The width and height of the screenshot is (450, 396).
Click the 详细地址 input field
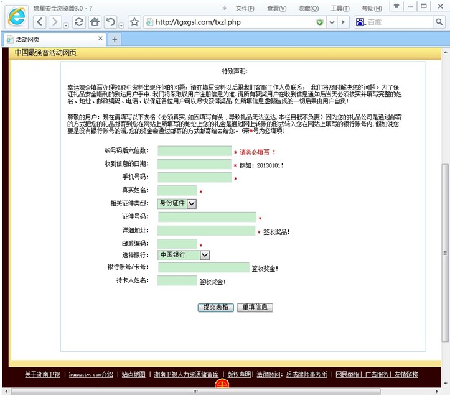click(x=206, y=231)
